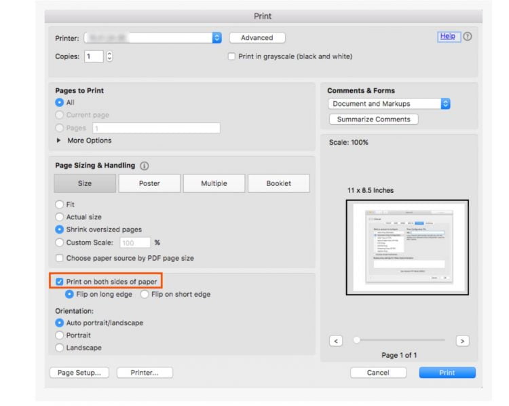The height and width of the screenshot is (406, 509).
Task: Enable Print in grayscale checkbox
Action: [231, 56]
